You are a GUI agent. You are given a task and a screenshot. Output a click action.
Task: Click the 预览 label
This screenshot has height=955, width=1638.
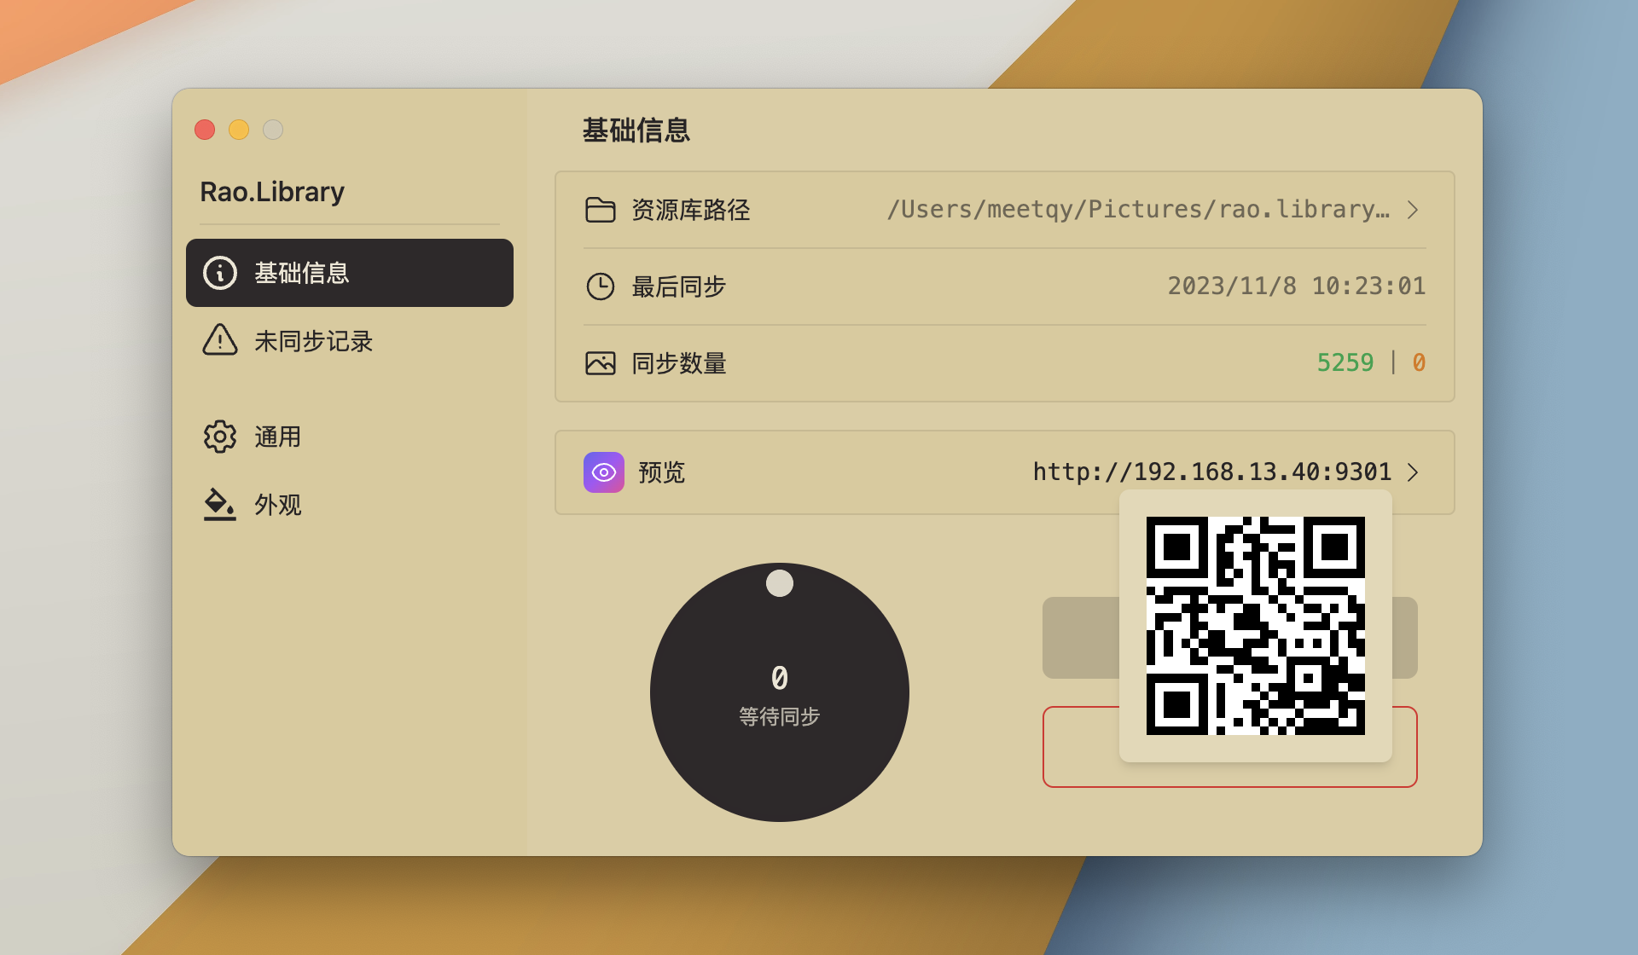pyautogui.click(x=662, y=472)
